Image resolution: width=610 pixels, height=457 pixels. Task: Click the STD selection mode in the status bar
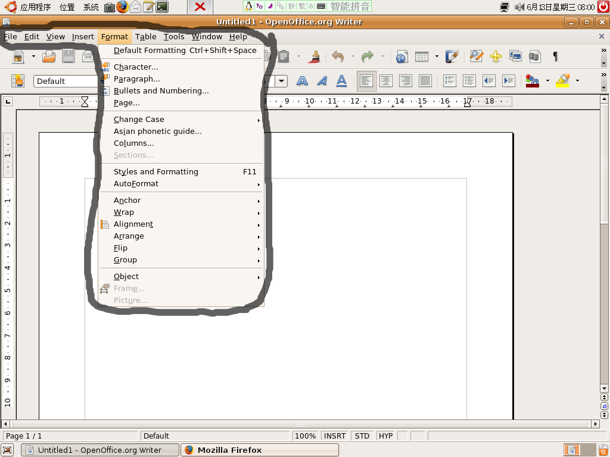pyautogui.click(x=362, y=436)
